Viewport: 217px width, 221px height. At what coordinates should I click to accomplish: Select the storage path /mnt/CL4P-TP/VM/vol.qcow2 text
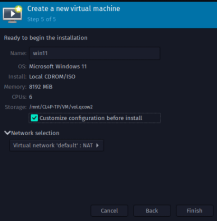point(61,107)
